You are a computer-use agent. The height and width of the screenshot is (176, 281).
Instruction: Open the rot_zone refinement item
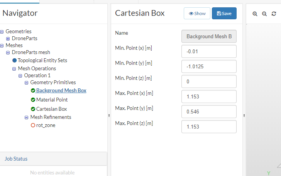[46, 125]
